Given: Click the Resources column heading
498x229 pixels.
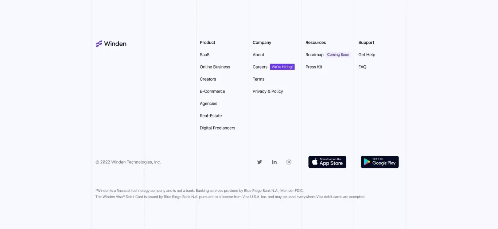Looking at the screenshot, I should click(316, 42).
